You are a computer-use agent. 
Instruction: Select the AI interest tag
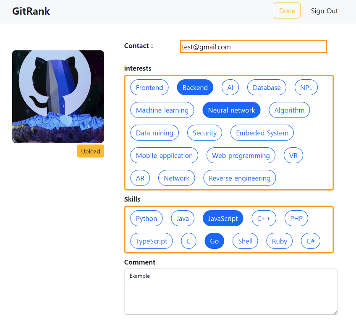pyautogui.click(x=230, y=87)
